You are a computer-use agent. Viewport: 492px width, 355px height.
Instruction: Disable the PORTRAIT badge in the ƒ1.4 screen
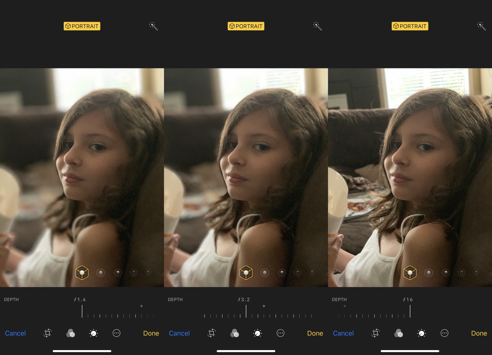(82, 26)
